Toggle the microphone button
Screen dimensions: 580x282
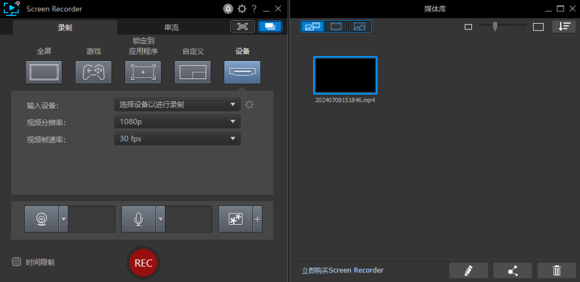tap(139, 219)
